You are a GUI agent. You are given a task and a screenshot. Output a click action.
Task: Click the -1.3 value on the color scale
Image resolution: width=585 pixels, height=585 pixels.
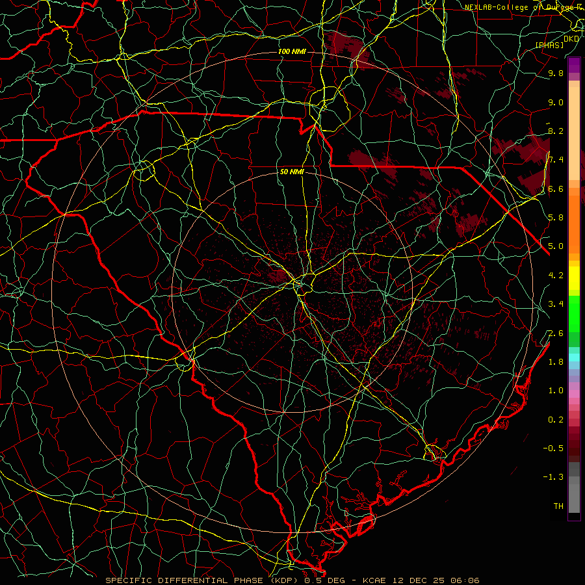553,477
